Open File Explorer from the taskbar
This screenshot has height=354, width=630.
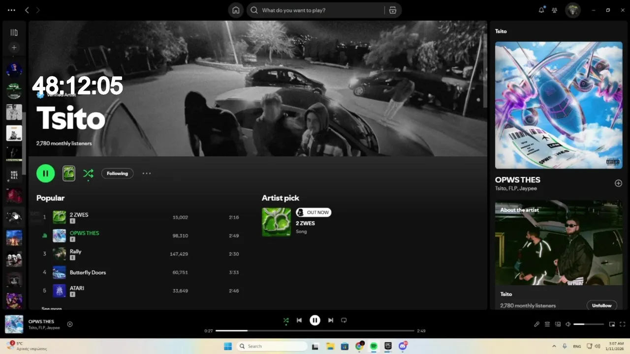coord(330,346)
